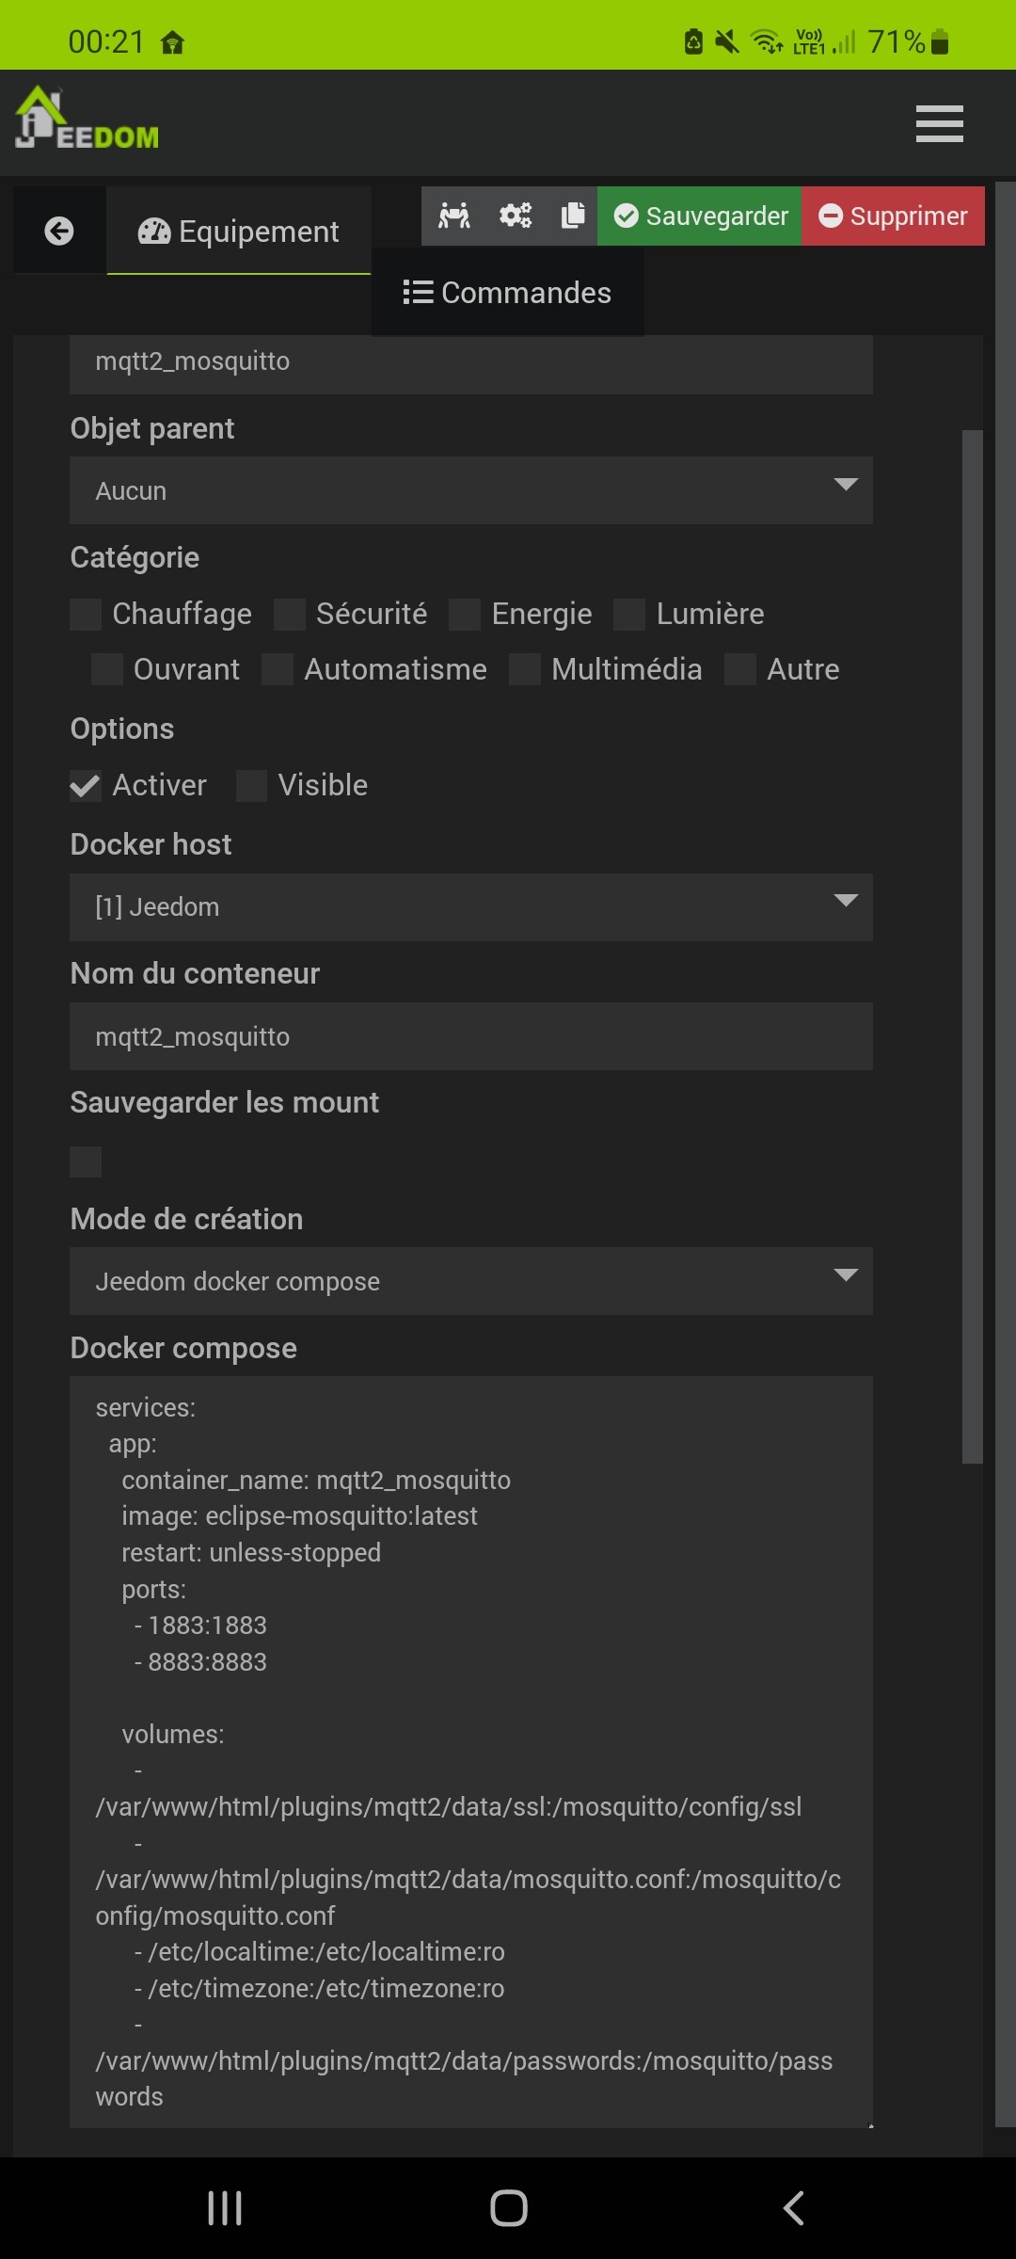Click the move equipment icon in the toolbar
This screenshot has width=1016, height=2259.
[454, 216]
